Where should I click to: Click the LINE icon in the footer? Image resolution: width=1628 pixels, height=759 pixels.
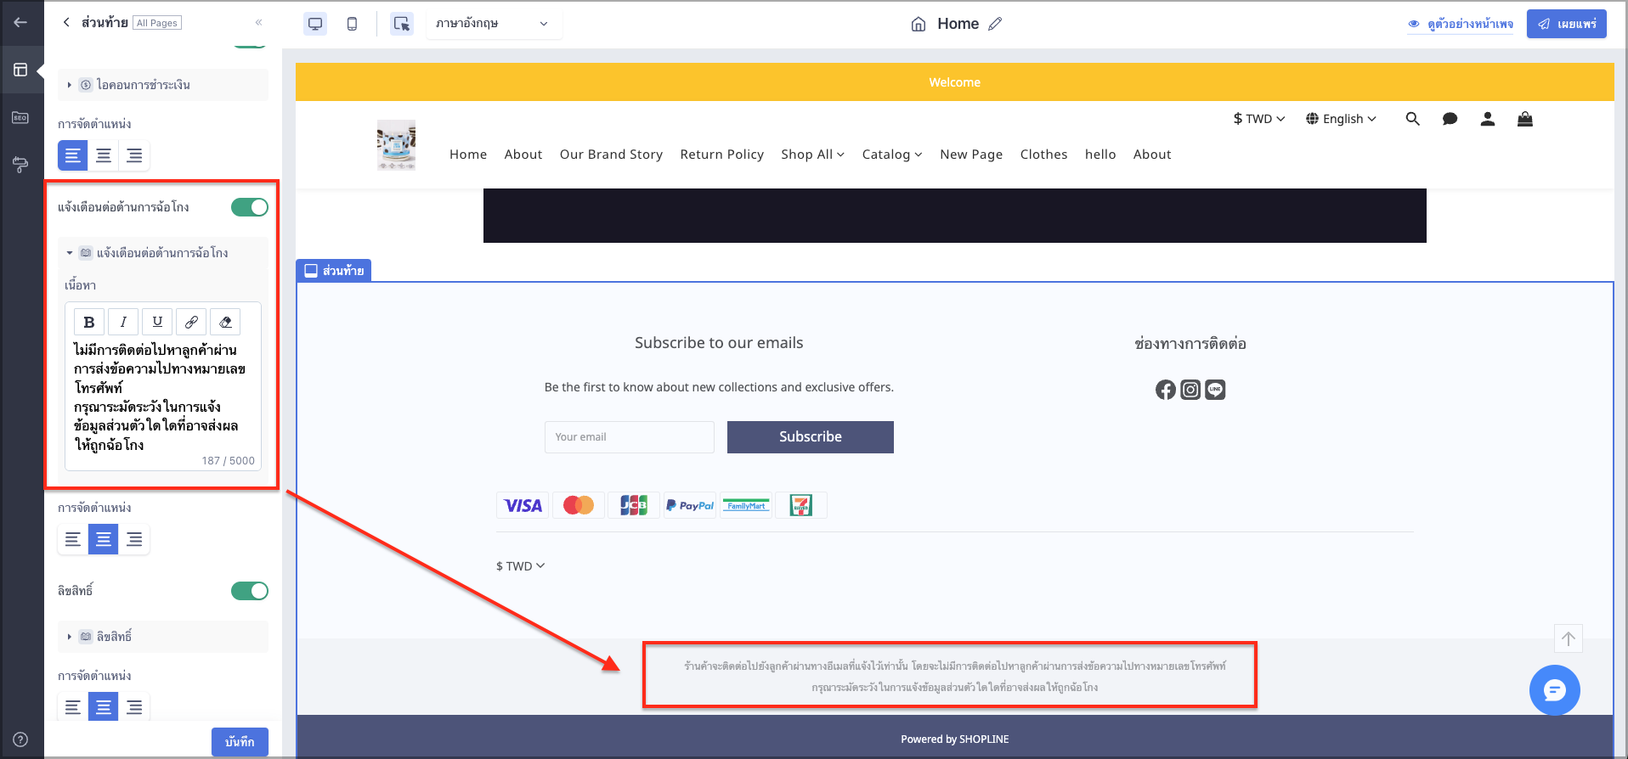1215,390
